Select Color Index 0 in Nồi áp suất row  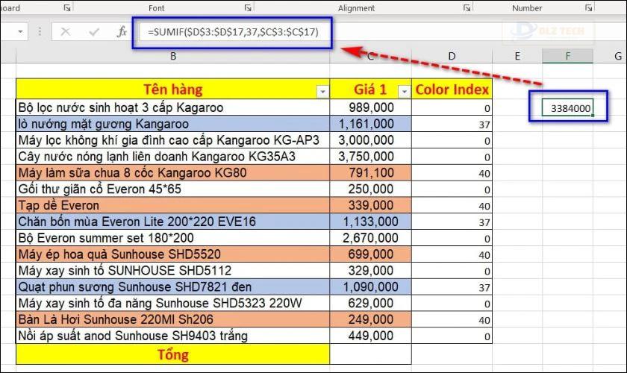point(452,336)
